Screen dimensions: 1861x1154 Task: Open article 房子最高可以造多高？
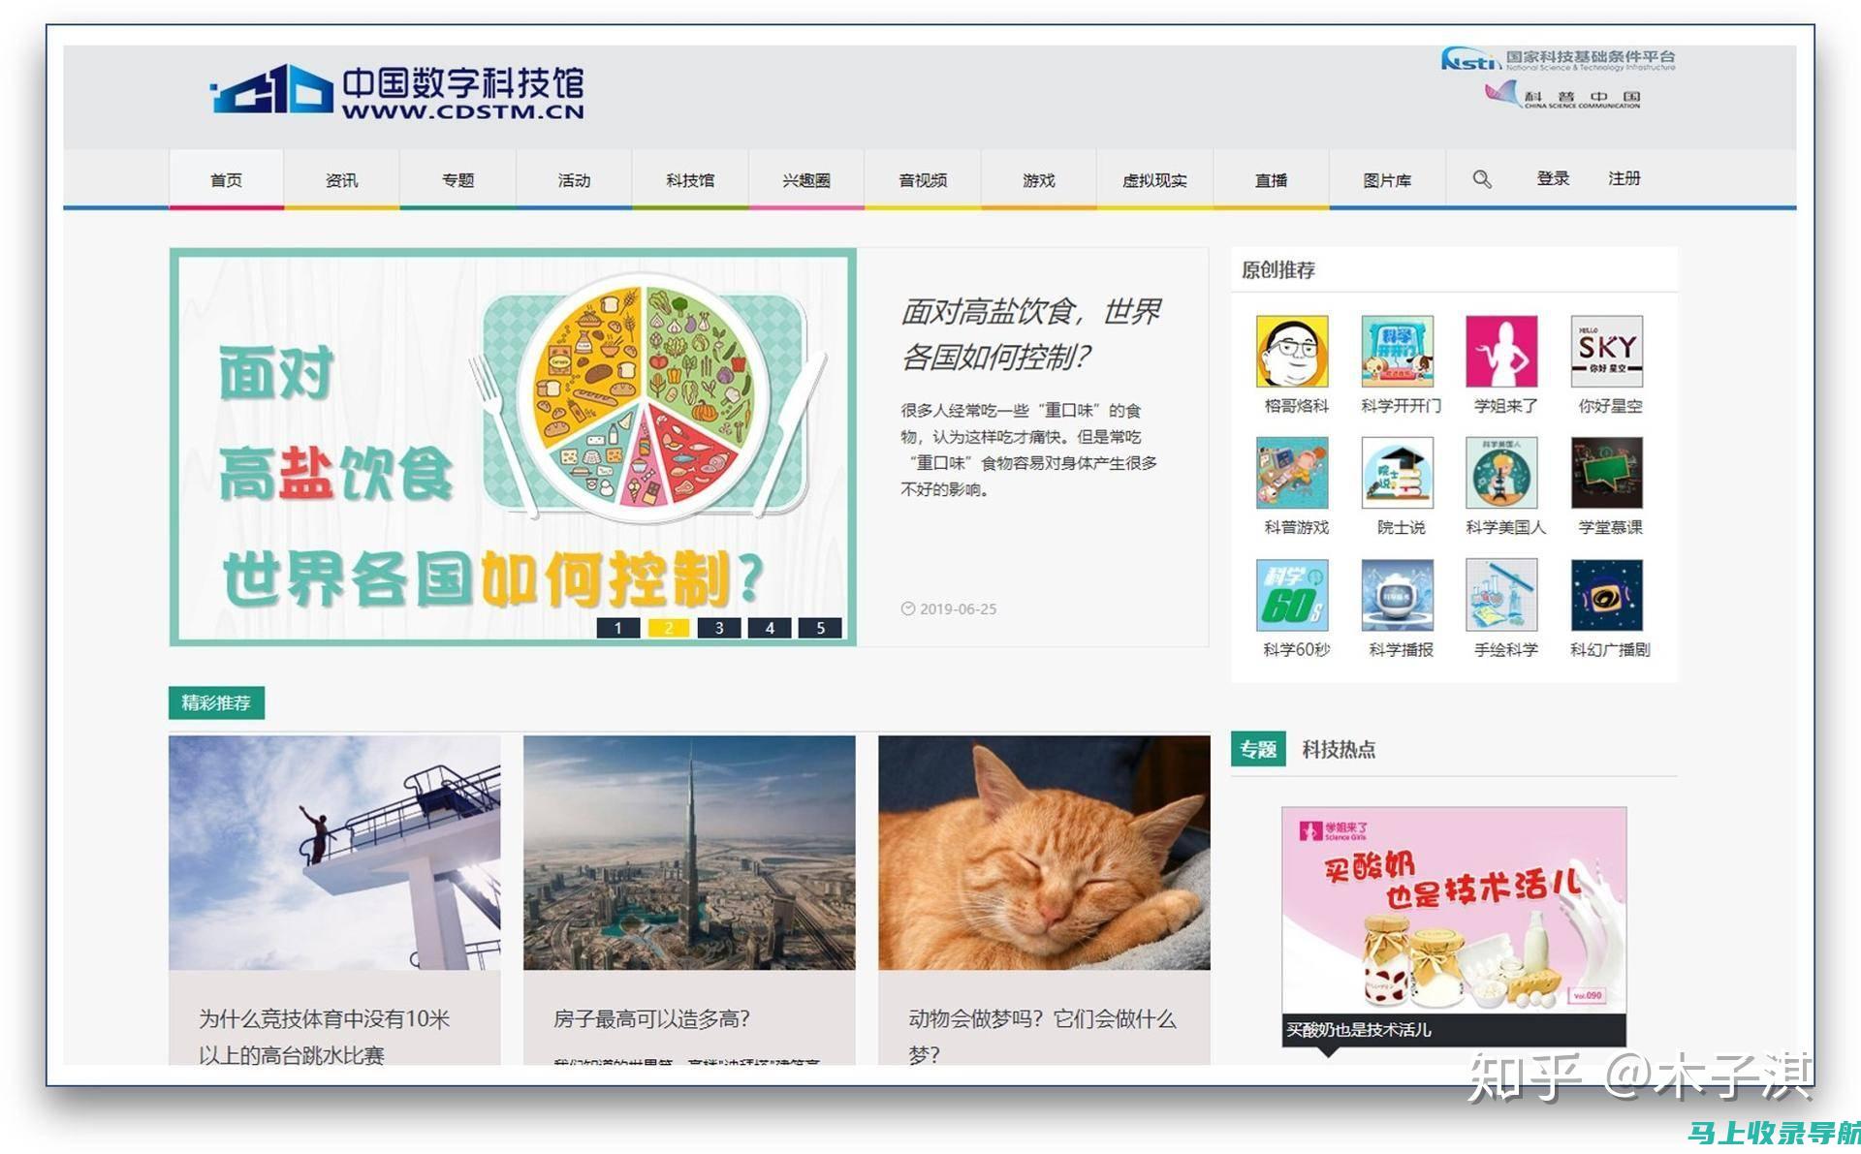[x=651, y=1019]
